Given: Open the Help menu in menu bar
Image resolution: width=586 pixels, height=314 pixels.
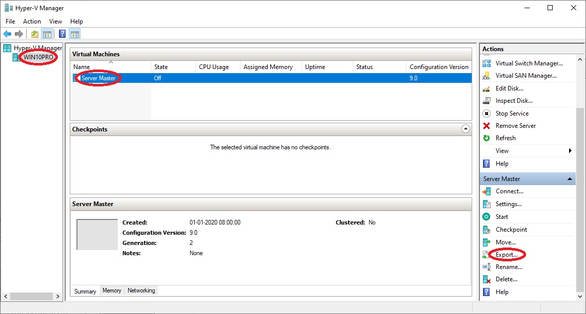Looking at the screenshot, I should pos(76,21).
